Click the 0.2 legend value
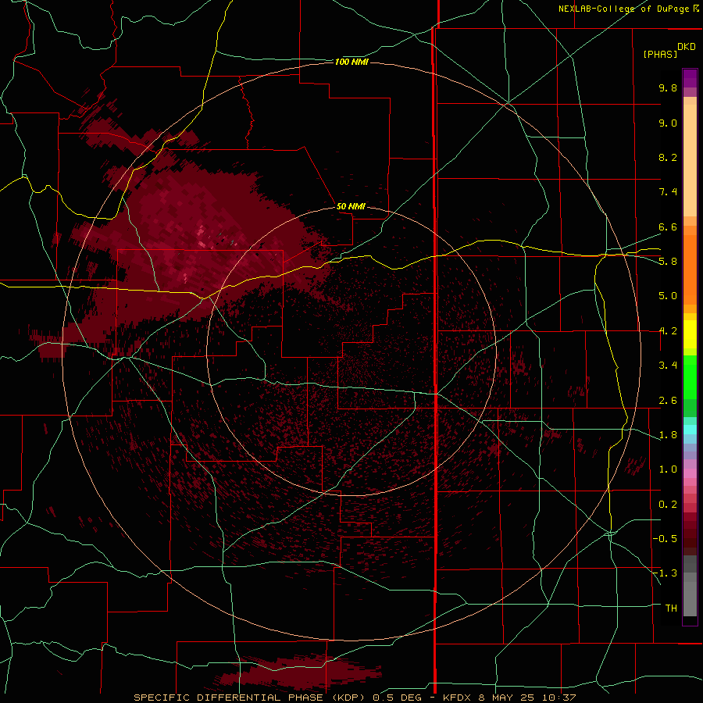 (668, 505)
